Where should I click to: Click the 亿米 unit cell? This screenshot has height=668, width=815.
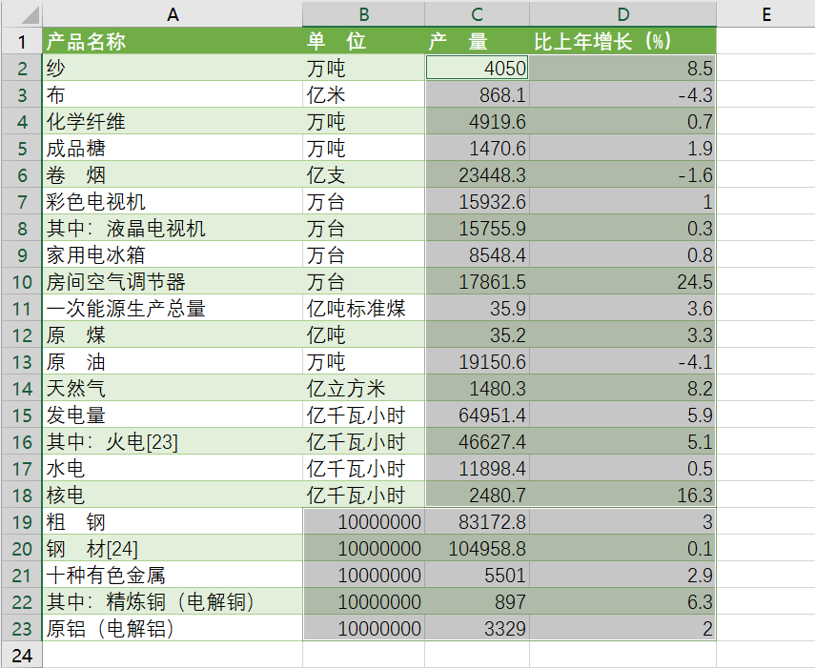363,94
